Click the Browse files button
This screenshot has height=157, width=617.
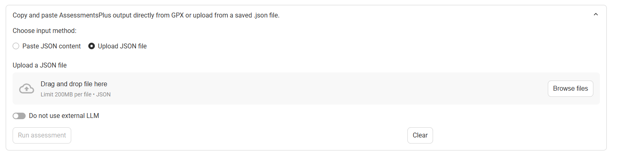click(x=570, y=89)
